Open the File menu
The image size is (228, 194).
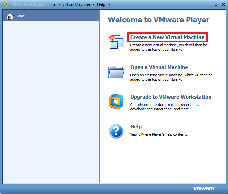[x=52, y=4]
